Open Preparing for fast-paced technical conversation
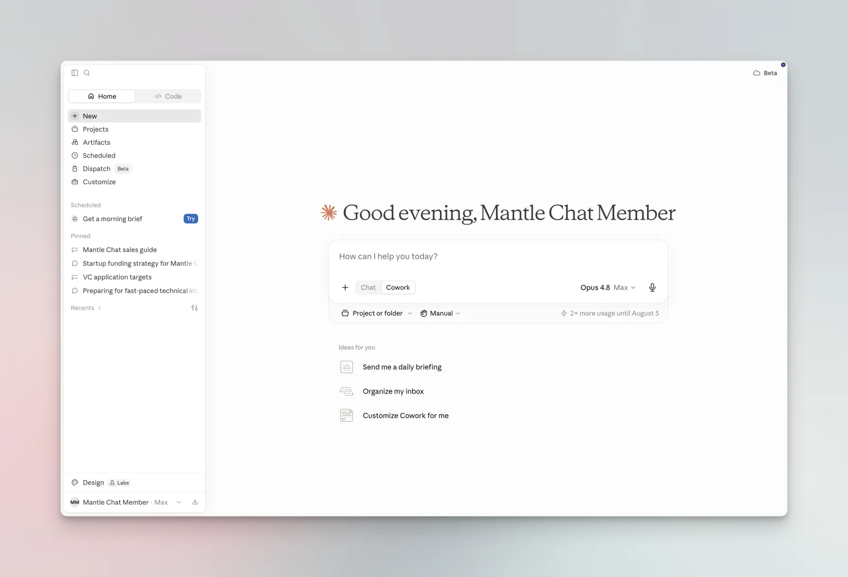This screenshot has height=577, width=848. tap(135, 291)
